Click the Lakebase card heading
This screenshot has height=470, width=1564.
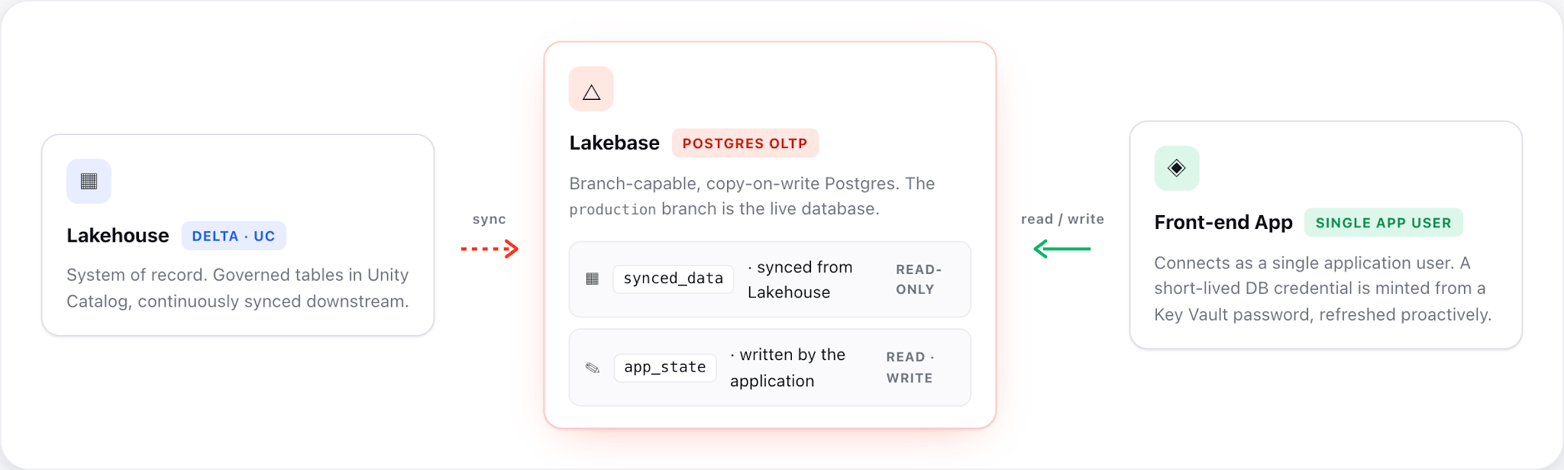[x=615, y=143]
